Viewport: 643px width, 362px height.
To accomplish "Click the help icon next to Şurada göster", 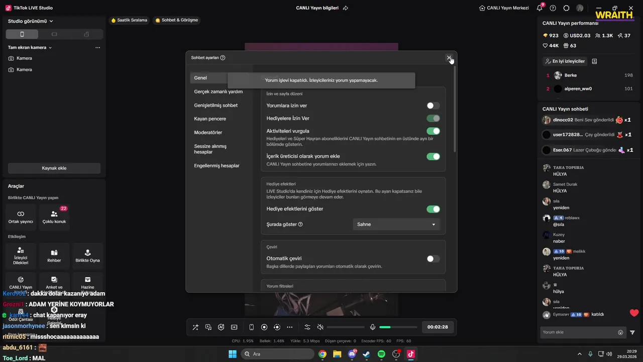I will 300,225.
